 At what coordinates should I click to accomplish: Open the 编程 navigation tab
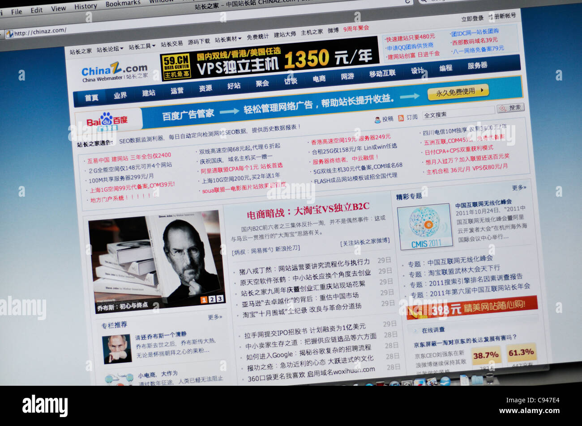pyautogui.click(x=445, y=68)
